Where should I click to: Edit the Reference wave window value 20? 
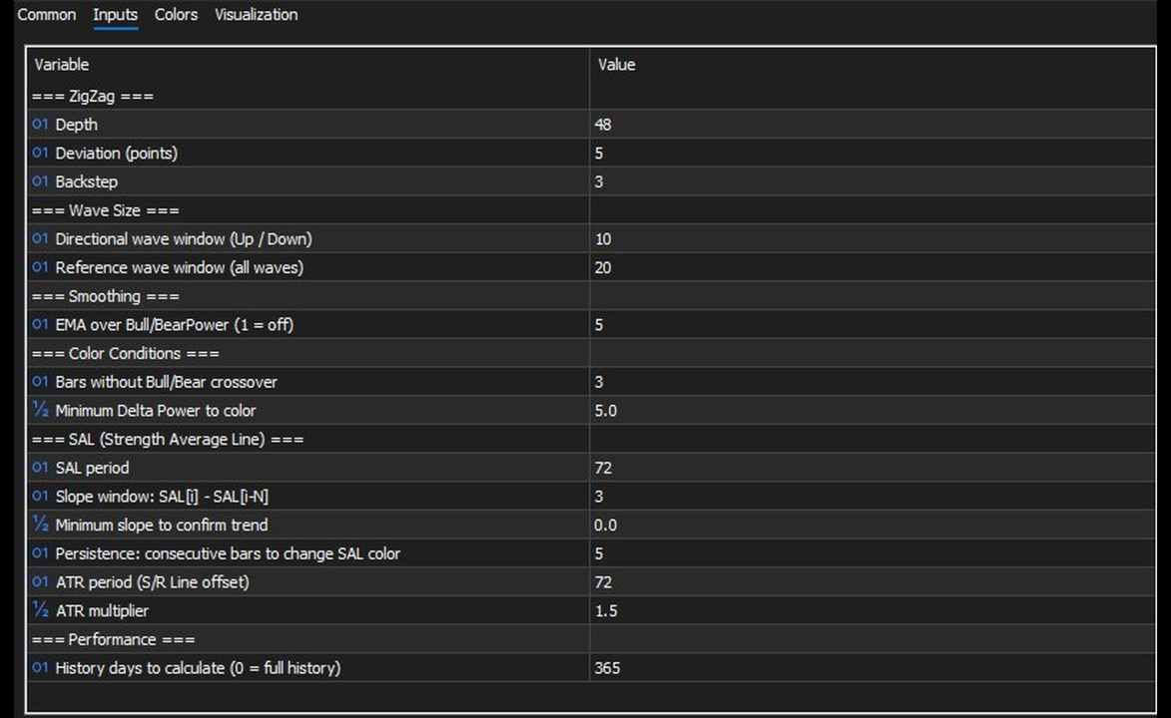[x=602, y=267]
